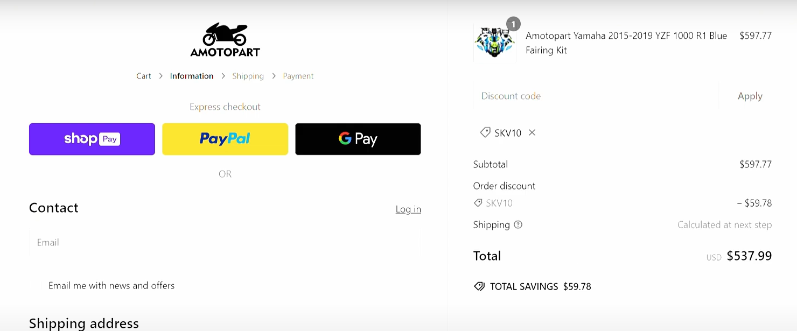The width and height of the screenshot is (797, 331).
Task: Click the Total Savings tag icon
Action: click(x=479, y=286)
